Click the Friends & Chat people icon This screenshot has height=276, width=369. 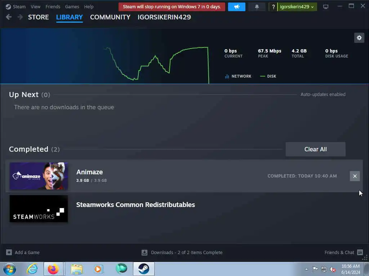(x=360, y=252)
